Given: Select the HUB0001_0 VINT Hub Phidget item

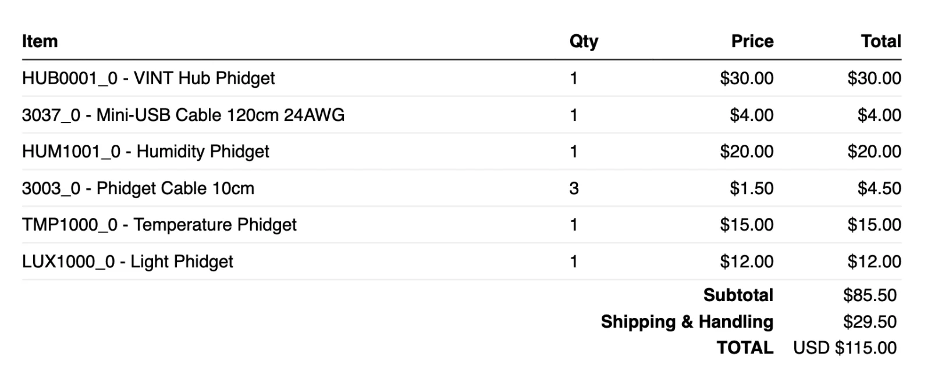Looking at the screenshot, I should pos(148,78).
